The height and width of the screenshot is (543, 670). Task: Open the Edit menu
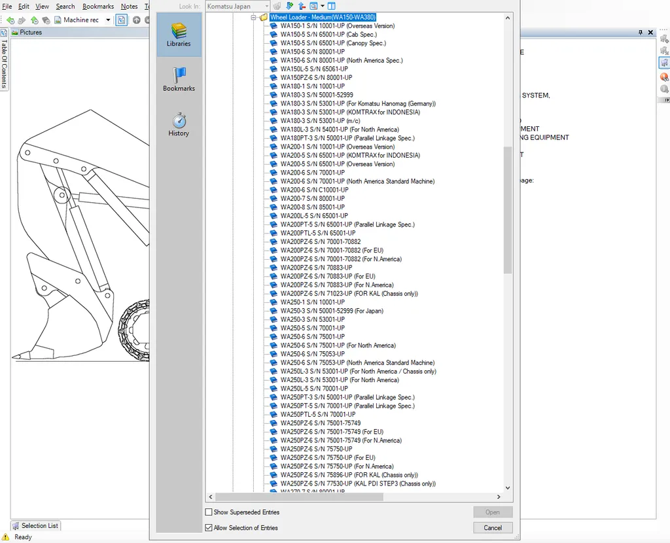[24, 7]
